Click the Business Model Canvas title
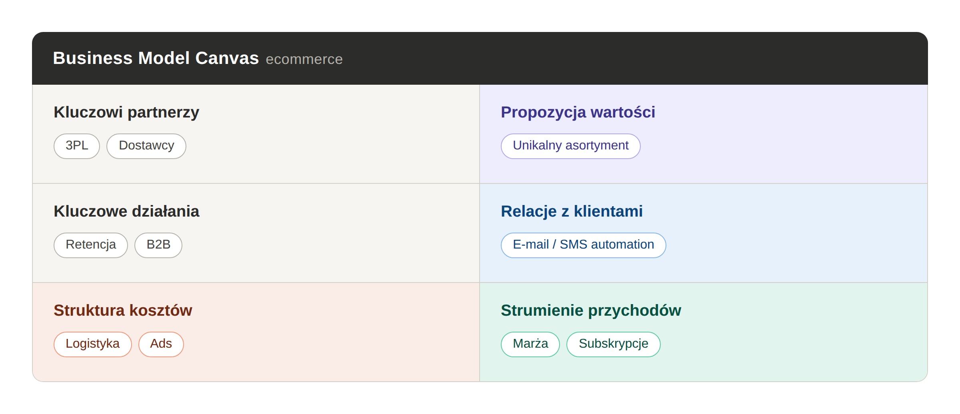The height and width of the screenshot is (414, 960). click(x=156, y=58)
